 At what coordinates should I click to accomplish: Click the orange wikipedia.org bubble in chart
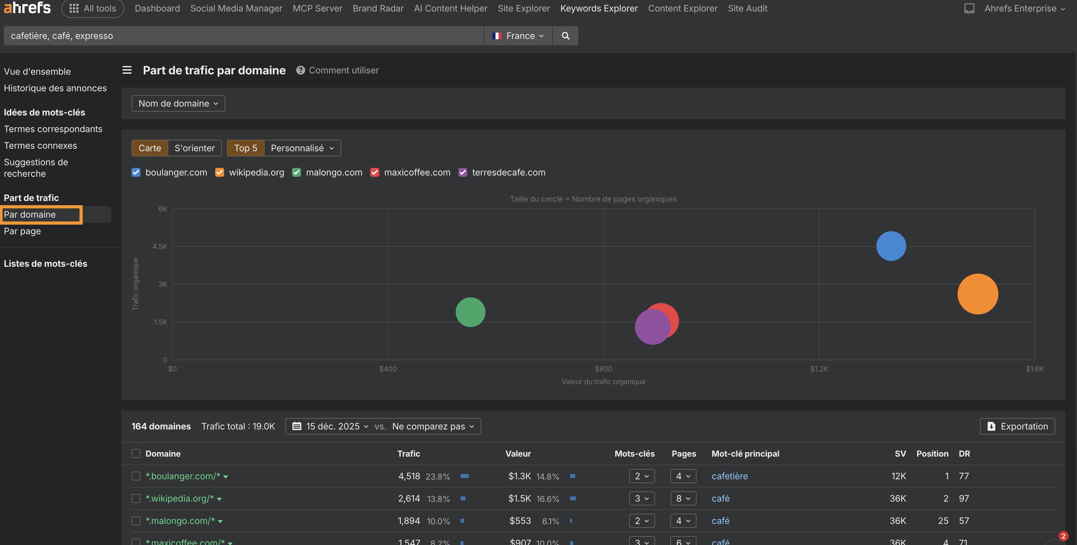pyautogui.click(x=977, y=294)
